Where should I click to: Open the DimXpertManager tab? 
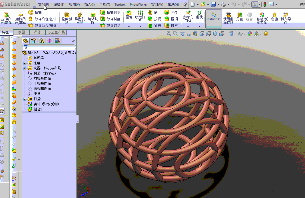pos(49,41)
